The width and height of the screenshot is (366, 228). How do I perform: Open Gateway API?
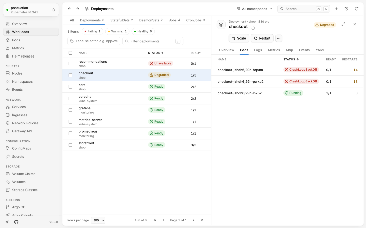click(31, 131)
